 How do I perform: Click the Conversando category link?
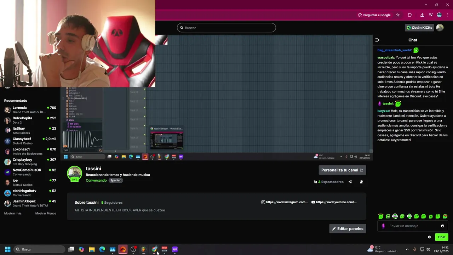point(96,180)
